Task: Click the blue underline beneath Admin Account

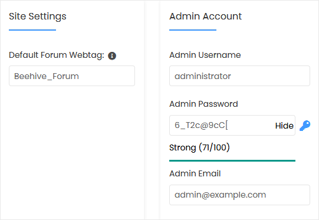Action: click(193, 30)
